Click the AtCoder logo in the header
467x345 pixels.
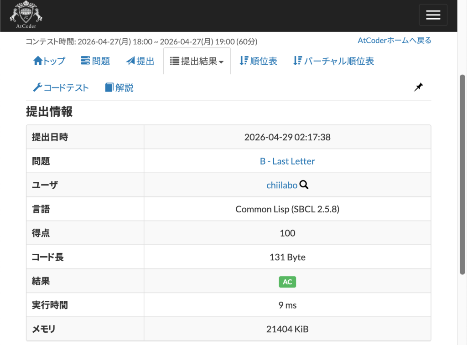click(x=26, y=15)
